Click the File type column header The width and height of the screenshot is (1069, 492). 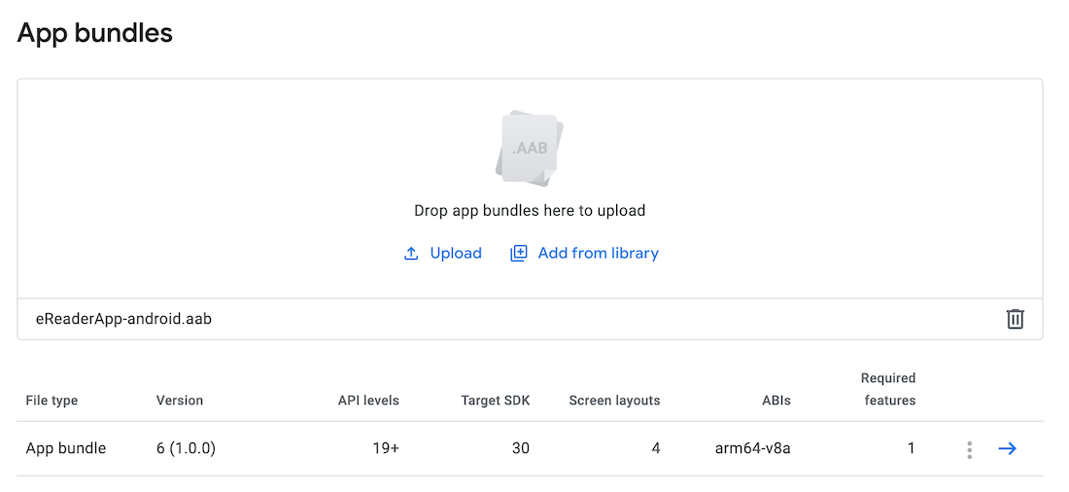(x=52, y=401)
